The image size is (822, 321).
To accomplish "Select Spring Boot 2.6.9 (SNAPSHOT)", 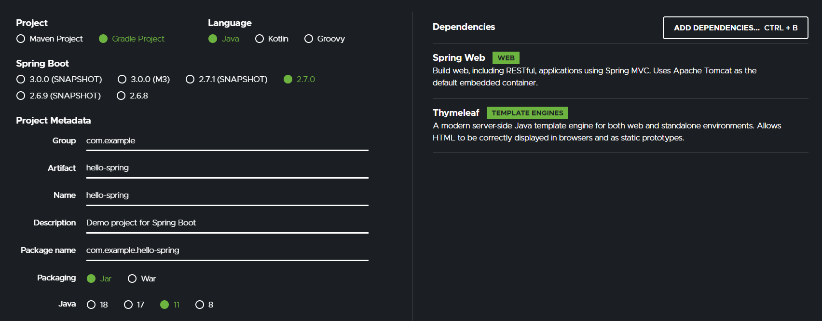I will [21, 96].
